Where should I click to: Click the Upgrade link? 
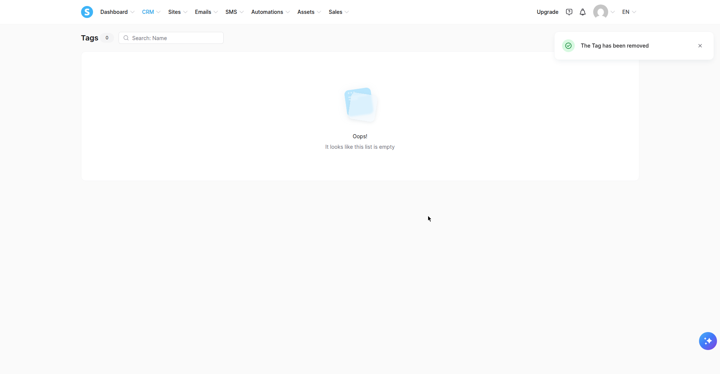pyautogui.click(x=547, y=12)
